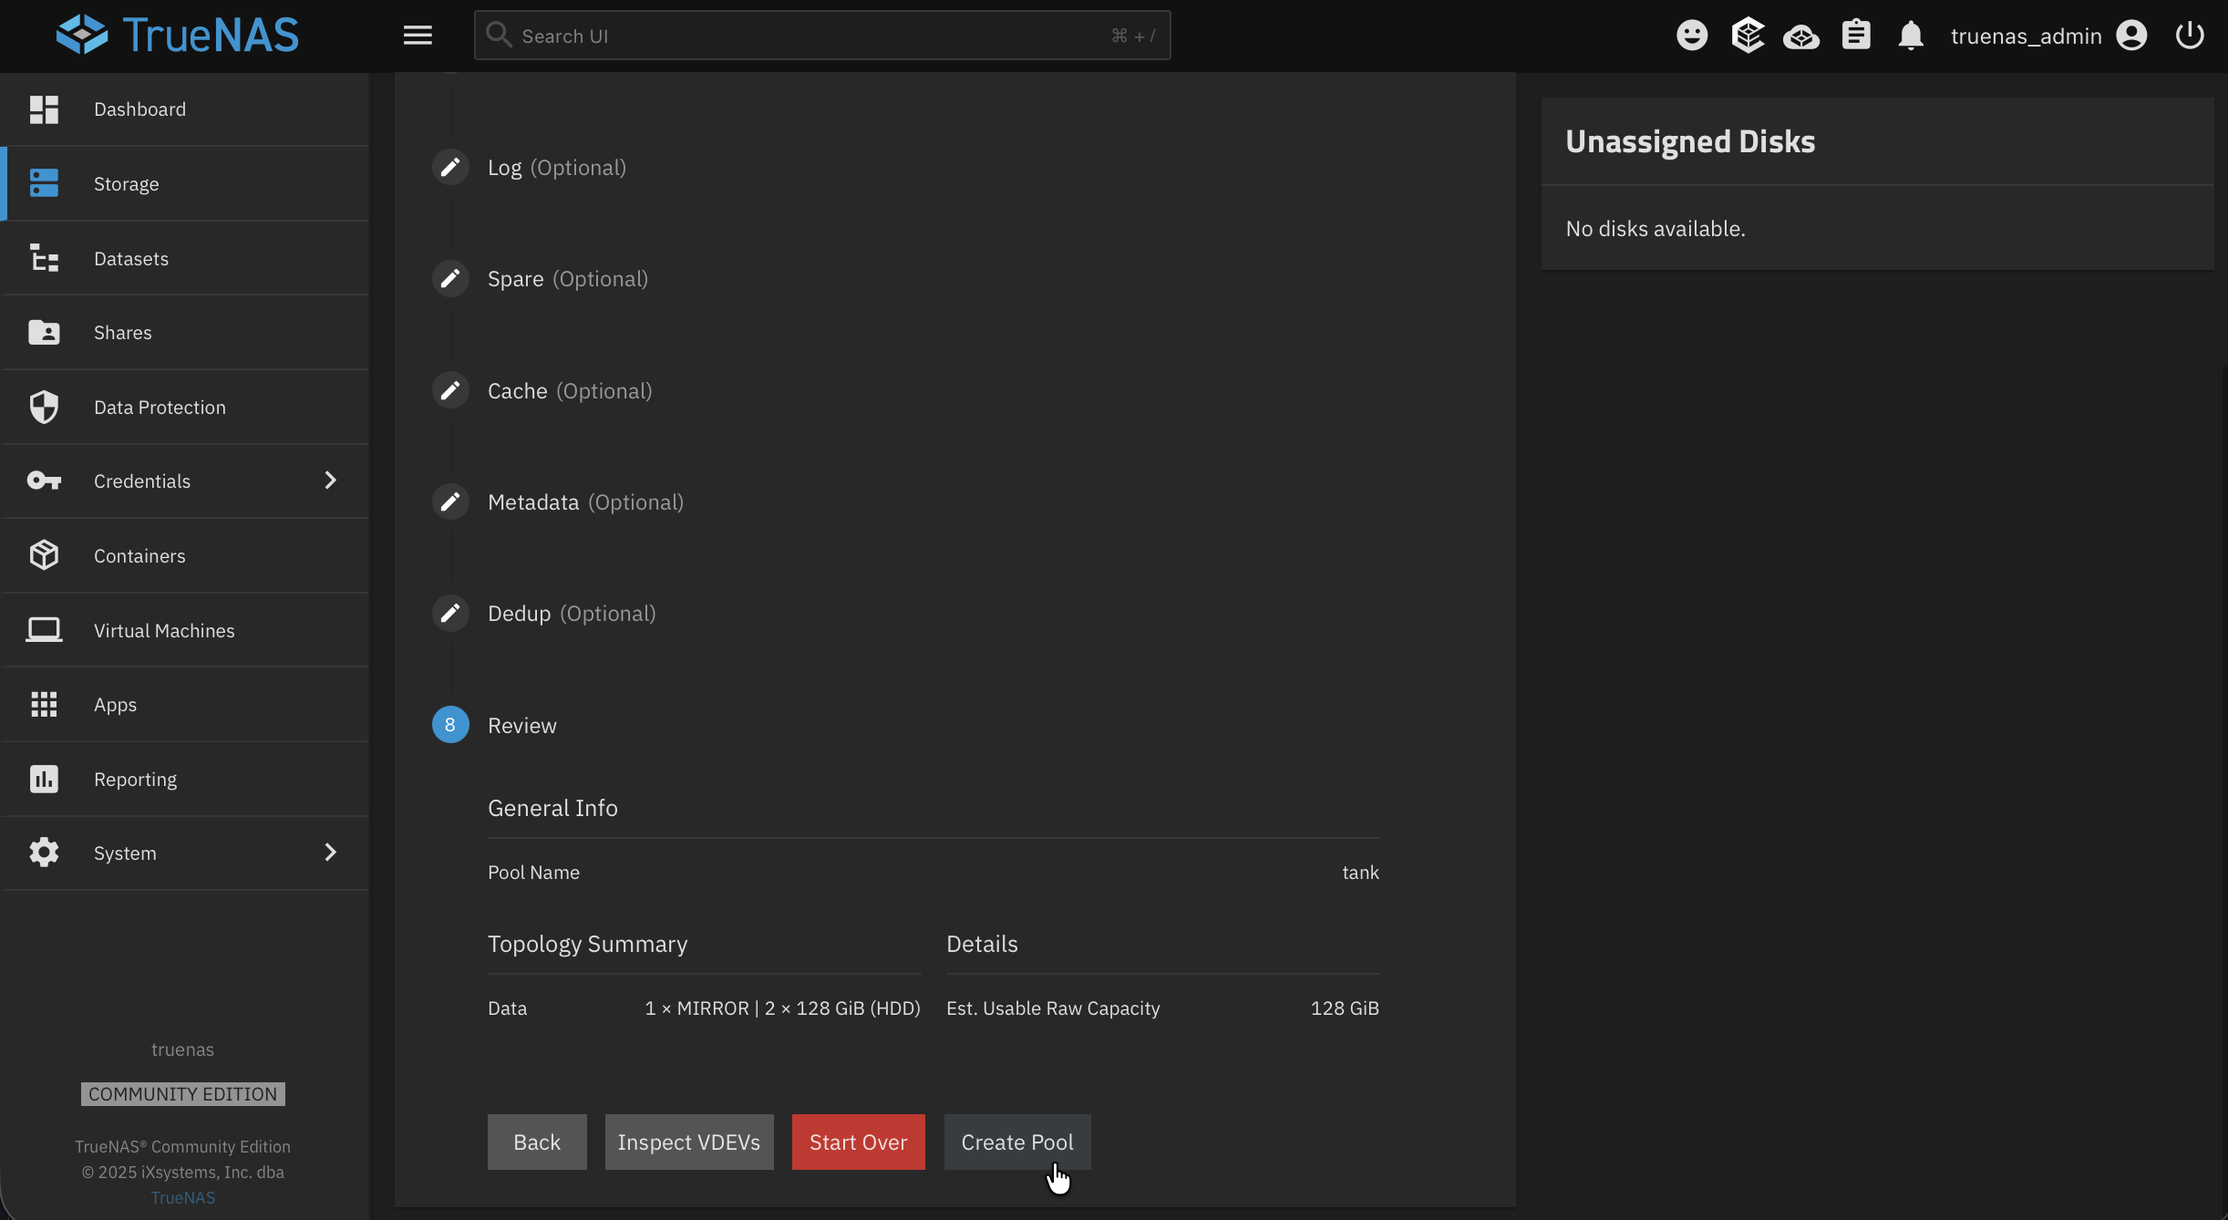The width and height of the screenshot is (2228, 1220).
Task: Click the Create Pool button
Action: point(1016,1142)
